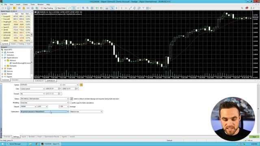Click the delay settings icon beside Delays
This screenshot has width=260, height=146.
pyautogui.click(x=71, y=99)
